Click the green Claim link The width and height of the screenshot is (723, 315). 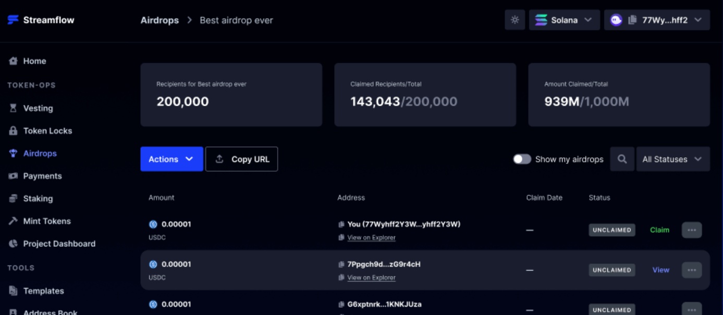tap(659, 230)
